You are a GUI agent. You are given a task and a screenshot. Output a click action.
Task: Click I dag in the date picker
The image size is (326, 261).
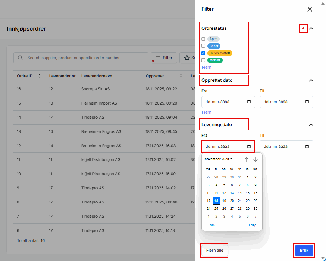point(253,225)
